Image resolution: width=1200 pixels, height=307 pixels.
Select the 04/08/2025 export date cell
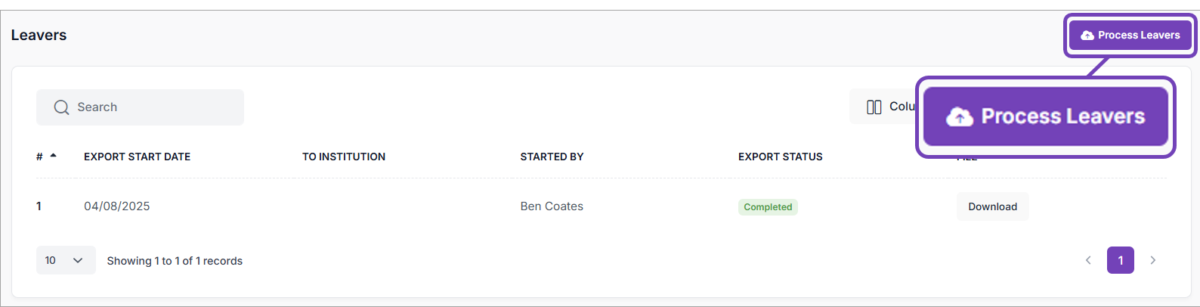(116, 206)
